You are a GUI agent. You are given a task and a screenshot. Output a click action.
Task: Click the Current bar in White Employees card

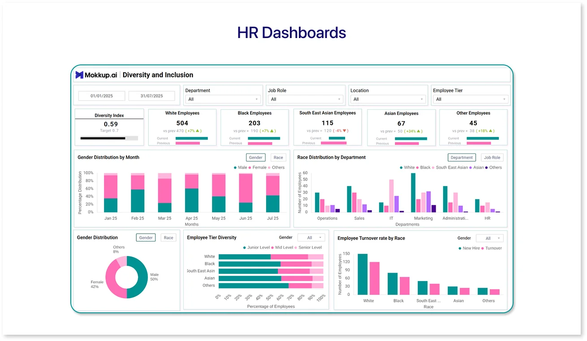click(192, 138)
